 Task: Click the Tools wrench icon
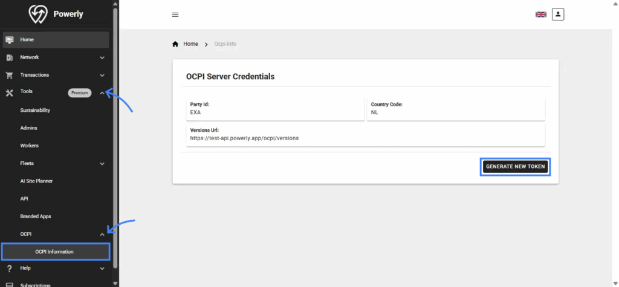[x=9, y=93]
